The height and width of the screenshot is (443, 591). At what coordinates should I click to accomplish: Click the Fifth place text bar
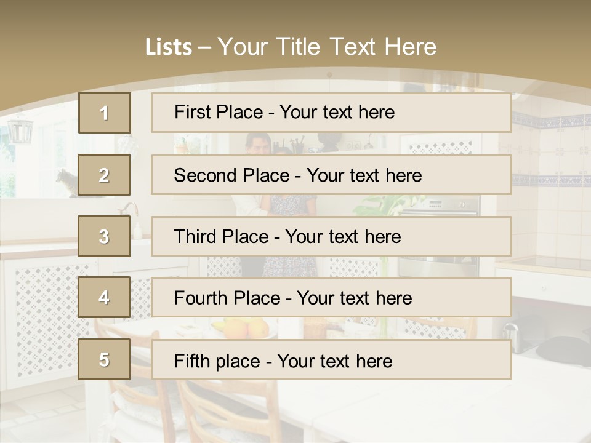point(331,359)
